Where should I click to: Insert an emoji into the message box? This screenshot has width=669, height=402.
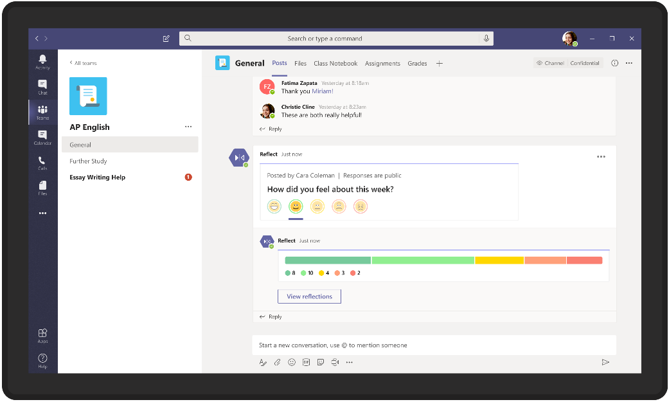[x=292, y=362]
